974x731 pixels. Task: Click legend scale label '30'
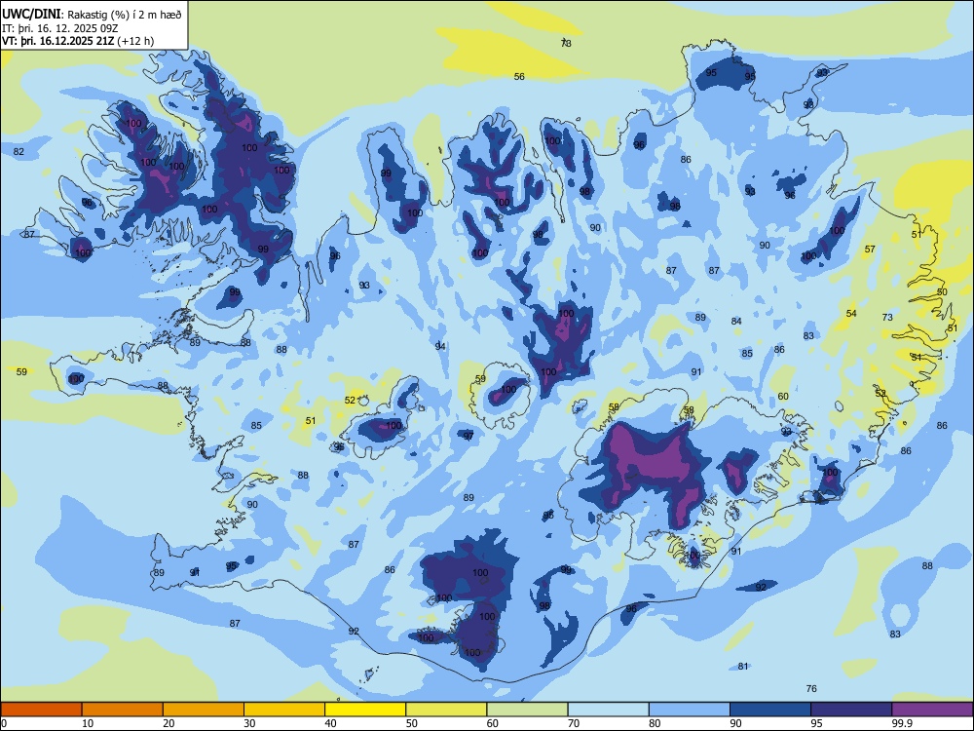pyautogui.click(x=249, y=723)
